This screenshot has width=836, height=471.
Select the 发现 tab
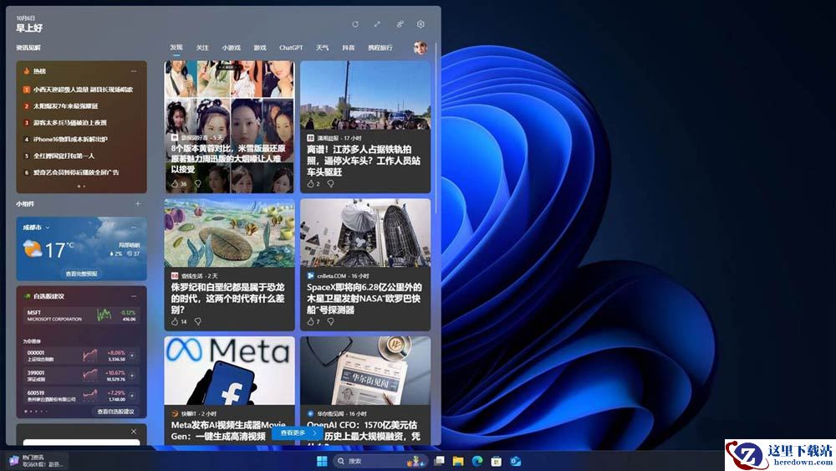pyautogui.click(x=176, y=48)
